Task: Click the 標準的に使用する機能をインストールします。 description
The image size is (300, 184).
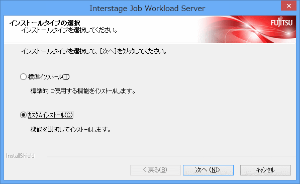Action: [83, 91]
